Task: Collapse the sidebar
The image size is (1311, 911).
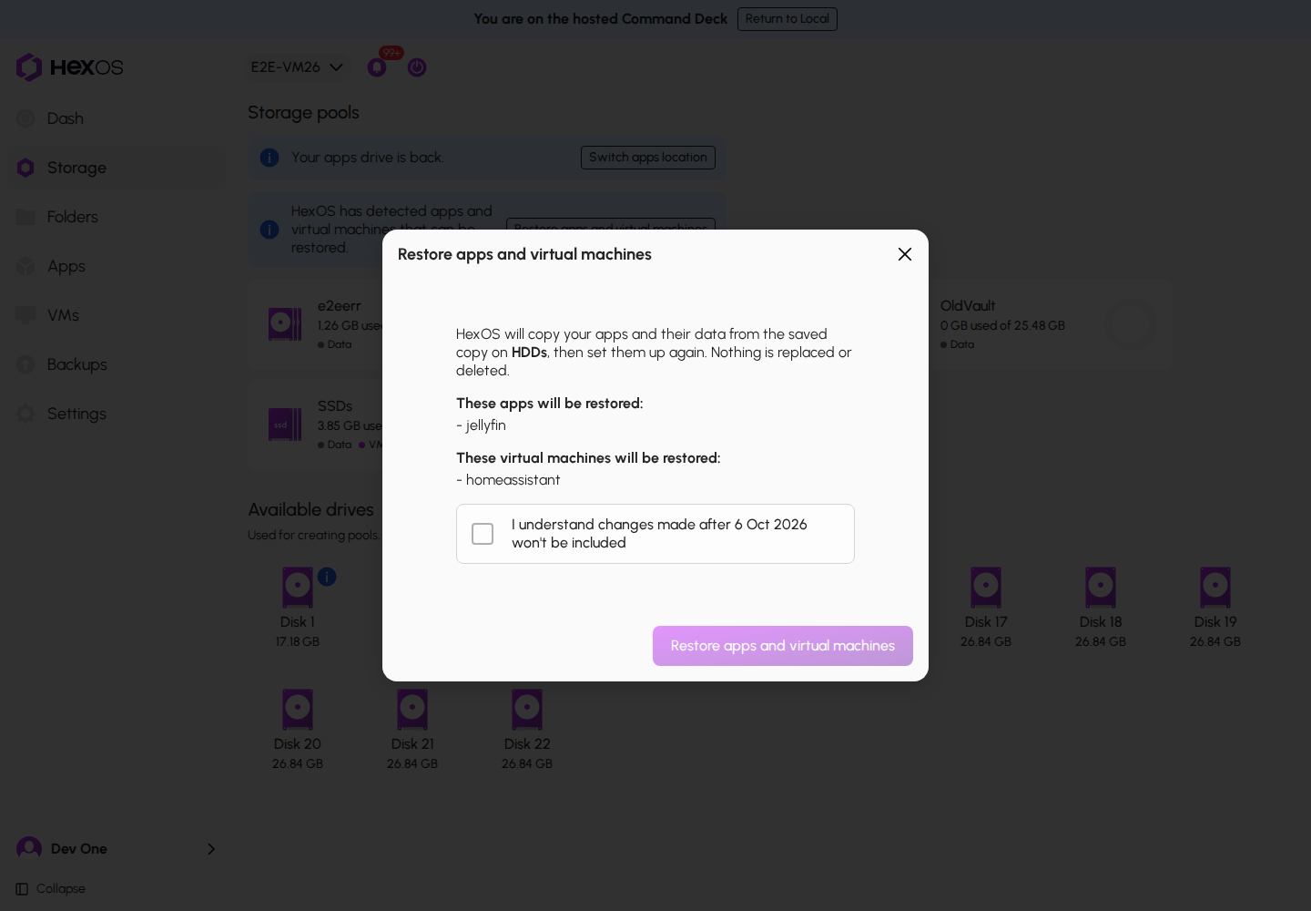Action: 51,889
